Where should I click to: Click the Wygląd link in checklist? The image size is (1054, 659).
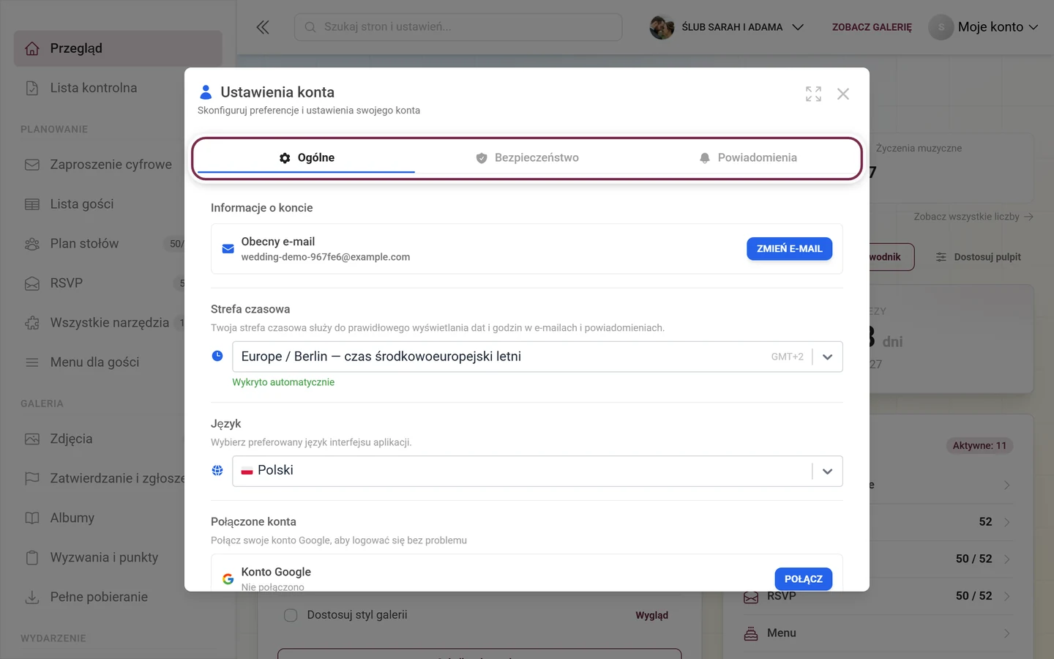tap(651, 615)
